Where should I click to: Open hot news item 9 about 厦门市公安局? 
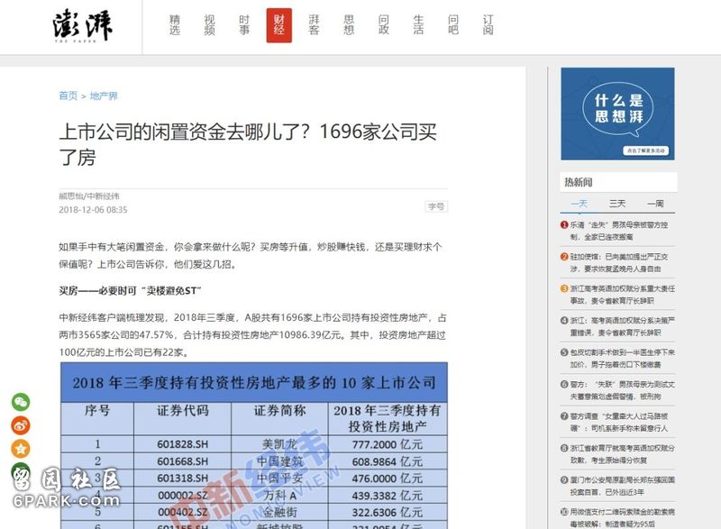(x=623, y=487)
